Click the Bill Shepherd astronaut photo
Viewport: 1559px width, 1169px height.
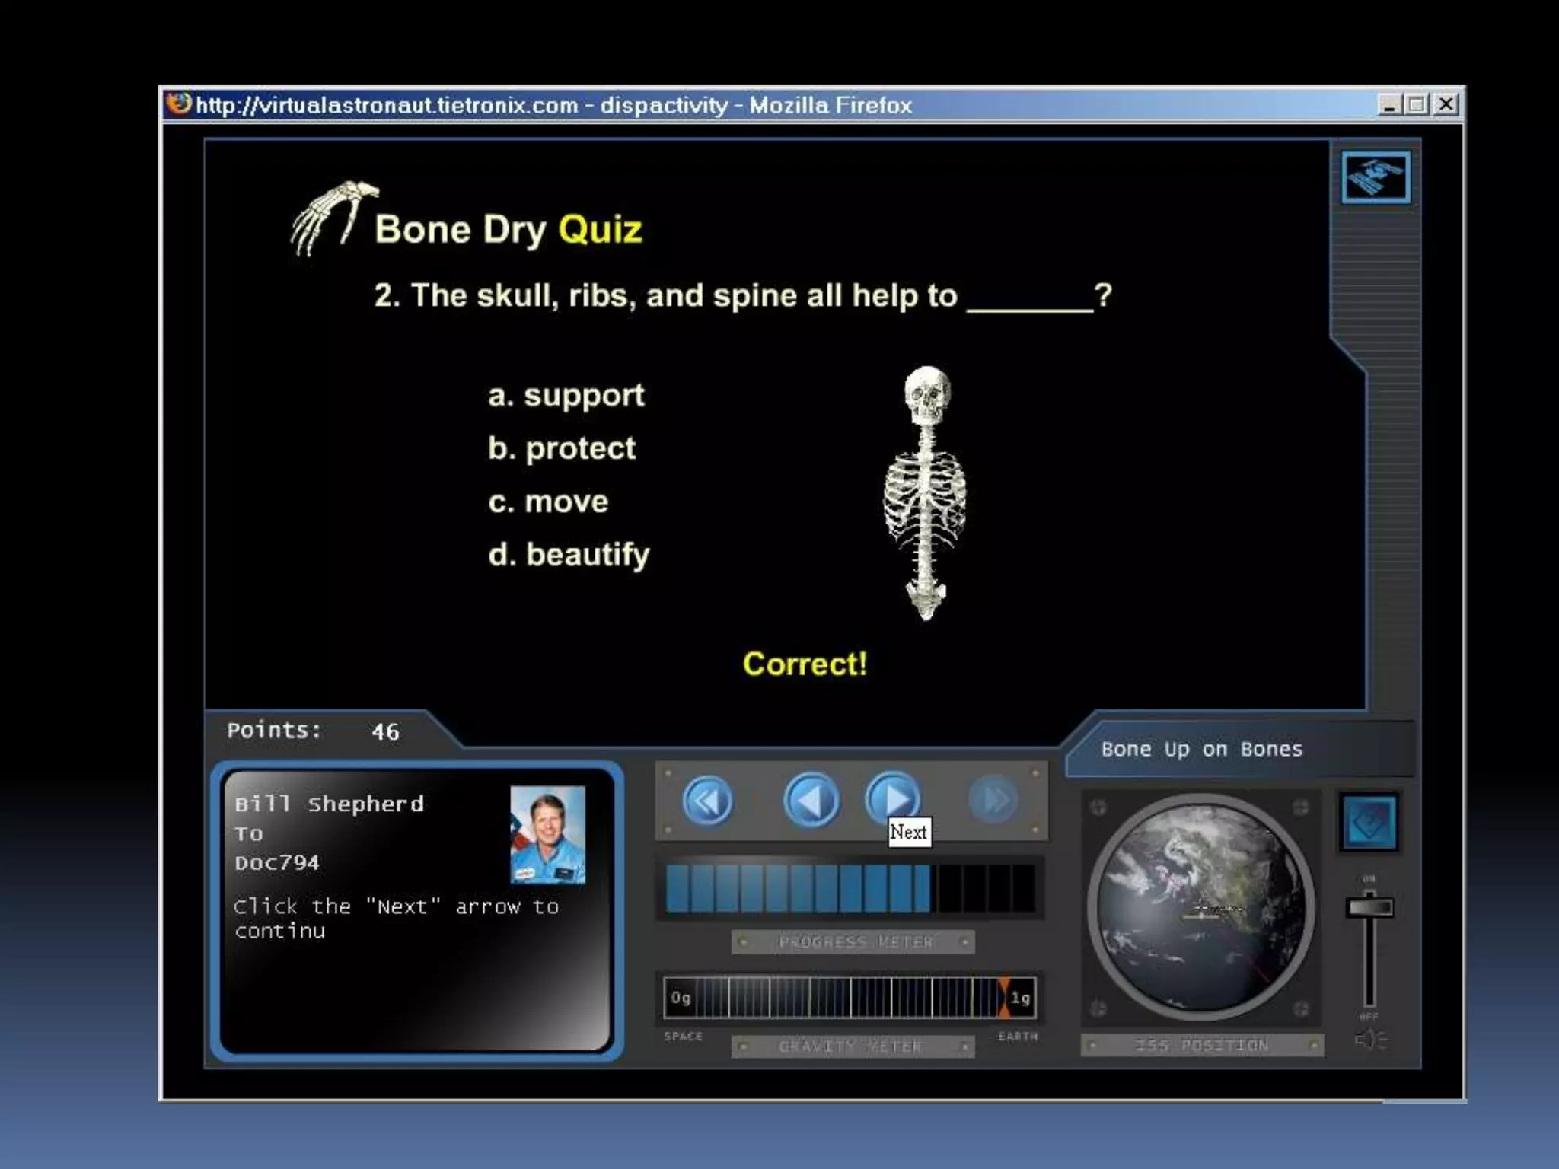coord(547,834)
